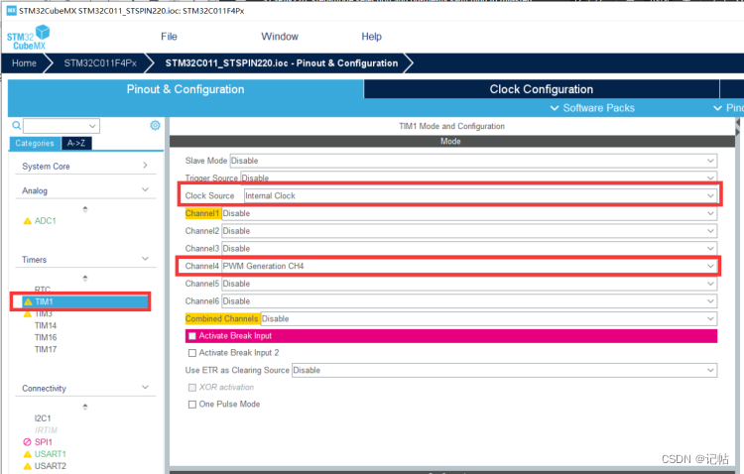Select TIM14 in the Timers list
Image resolution: width=744 pixels, height=474 pixels.
click(x=46, y=325)
